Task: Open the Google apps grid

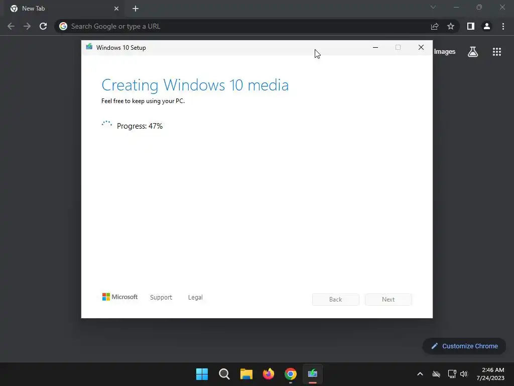Action: tap(497, 52)
